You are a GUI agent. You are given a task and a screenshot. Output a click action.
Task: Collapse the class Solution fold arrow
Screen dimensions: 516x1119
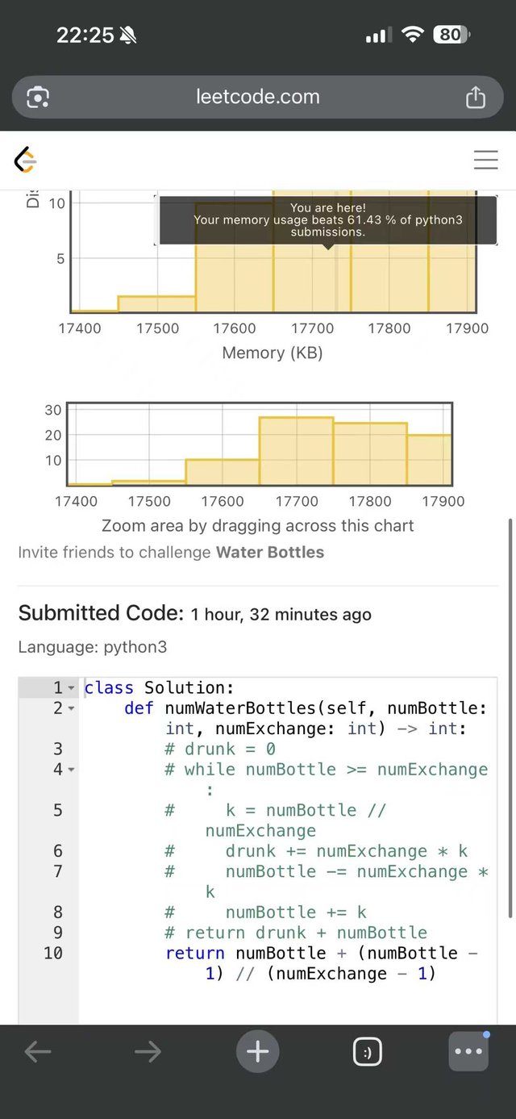point(71,688)
